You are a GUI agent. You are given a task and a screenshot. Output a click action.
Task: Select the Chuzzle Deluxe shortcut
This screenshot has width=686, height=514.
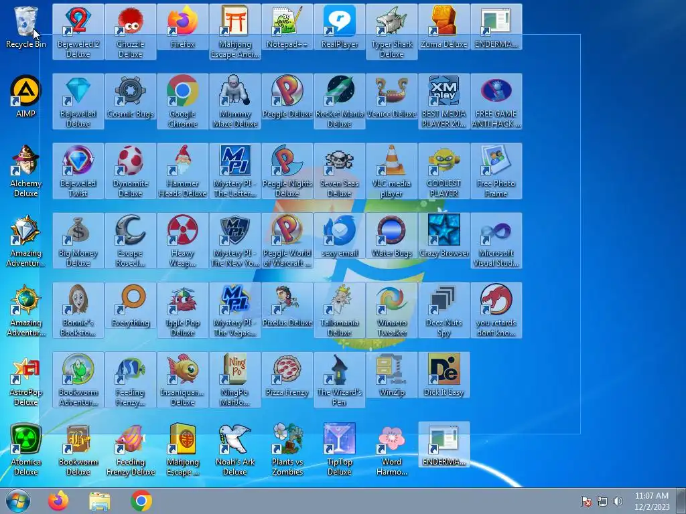(x=131, y=31)
